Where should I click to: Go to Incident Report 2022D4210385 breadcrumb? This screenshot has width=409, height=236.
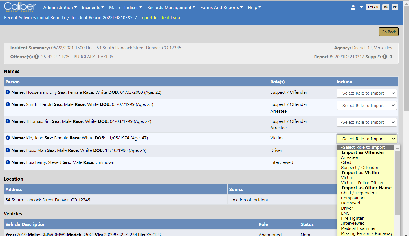(102, 17)
